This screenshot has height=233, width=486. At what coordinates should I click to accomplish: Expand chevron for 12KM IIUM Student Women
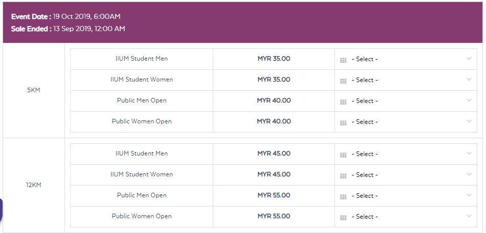(x=469, y=174)
